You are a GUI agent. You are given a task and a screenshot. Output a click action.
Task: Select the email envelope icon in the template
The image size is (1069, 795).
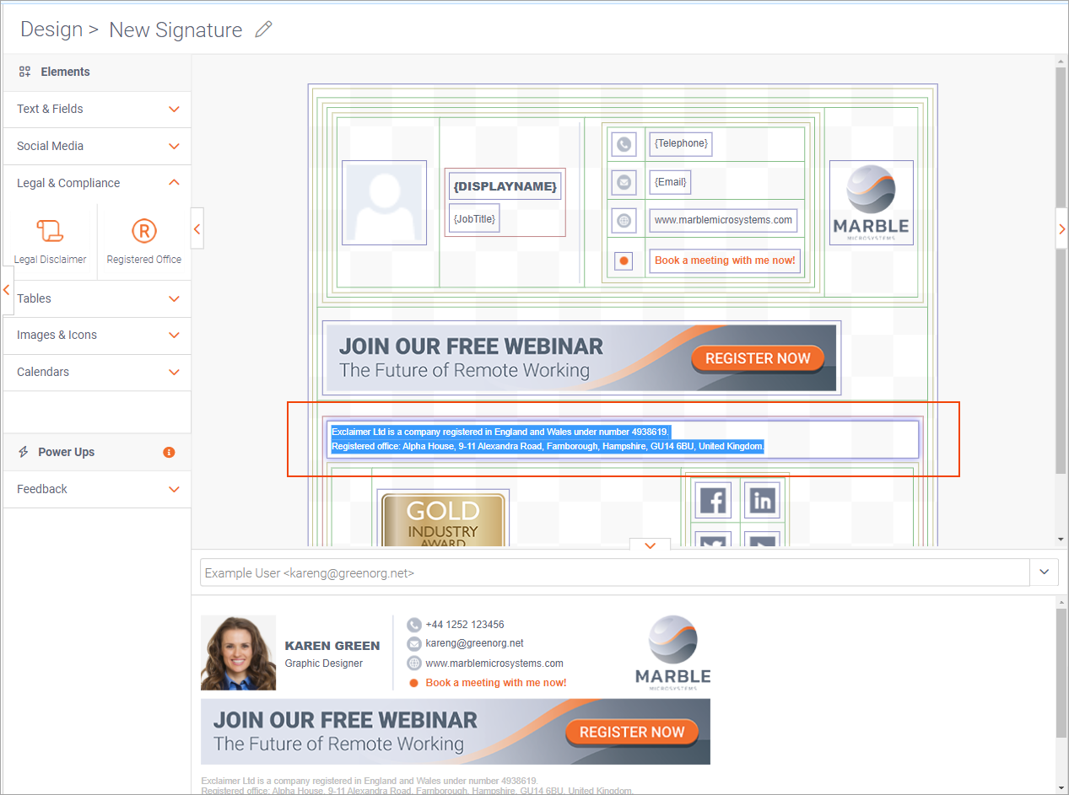(623, 182)
